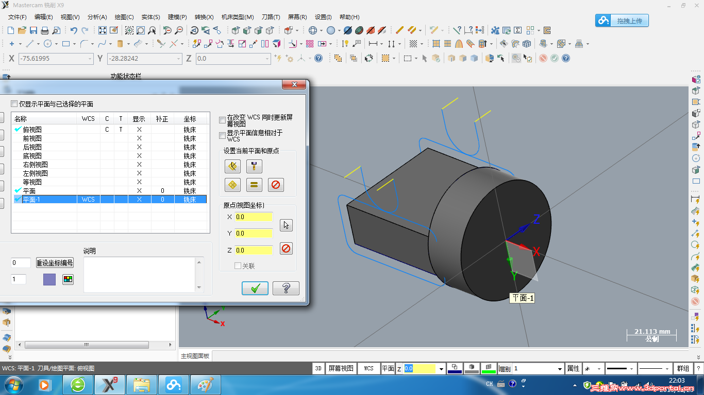Click the purple plane color swatch
Viewport: 704px width, 395px height.
[x=49, y=279]
